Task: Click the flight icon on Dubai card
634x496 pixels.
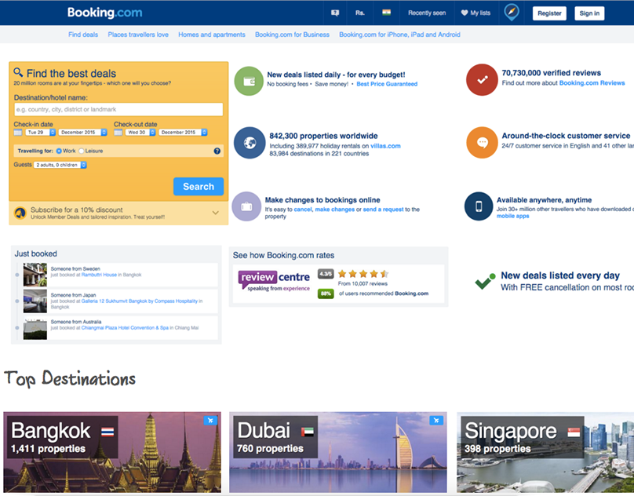Action: (436, 421)
